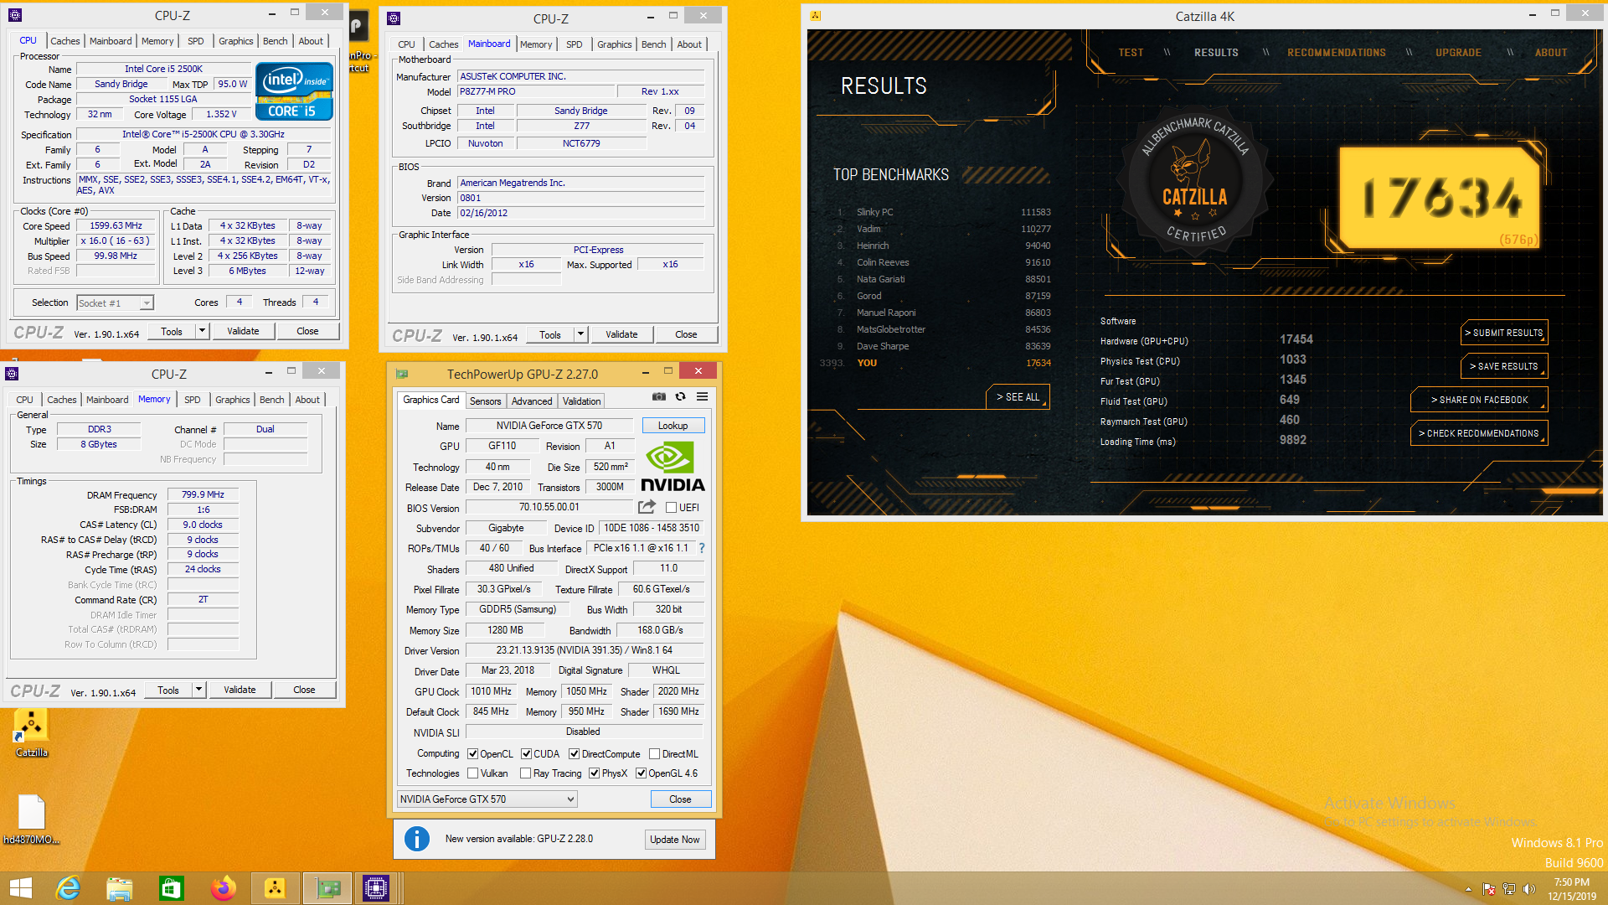Select the hd4870MO file on the desktop
The image size is (1608, 905).
(x=31, y=820)
